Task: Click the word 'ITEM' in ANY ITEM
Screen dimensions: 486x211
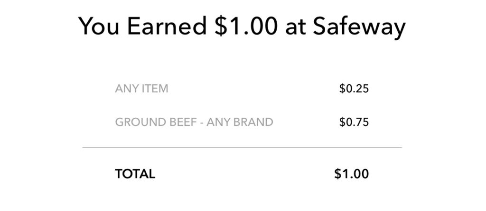Action: click(155, 88)
